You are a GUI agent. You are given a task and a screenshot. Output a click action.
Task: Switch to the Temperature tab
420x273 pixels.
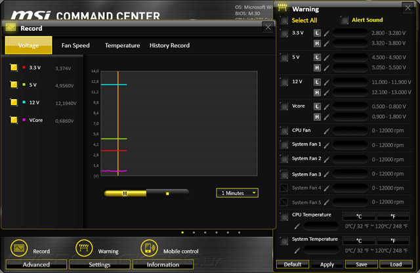click(x=123, y=45)
